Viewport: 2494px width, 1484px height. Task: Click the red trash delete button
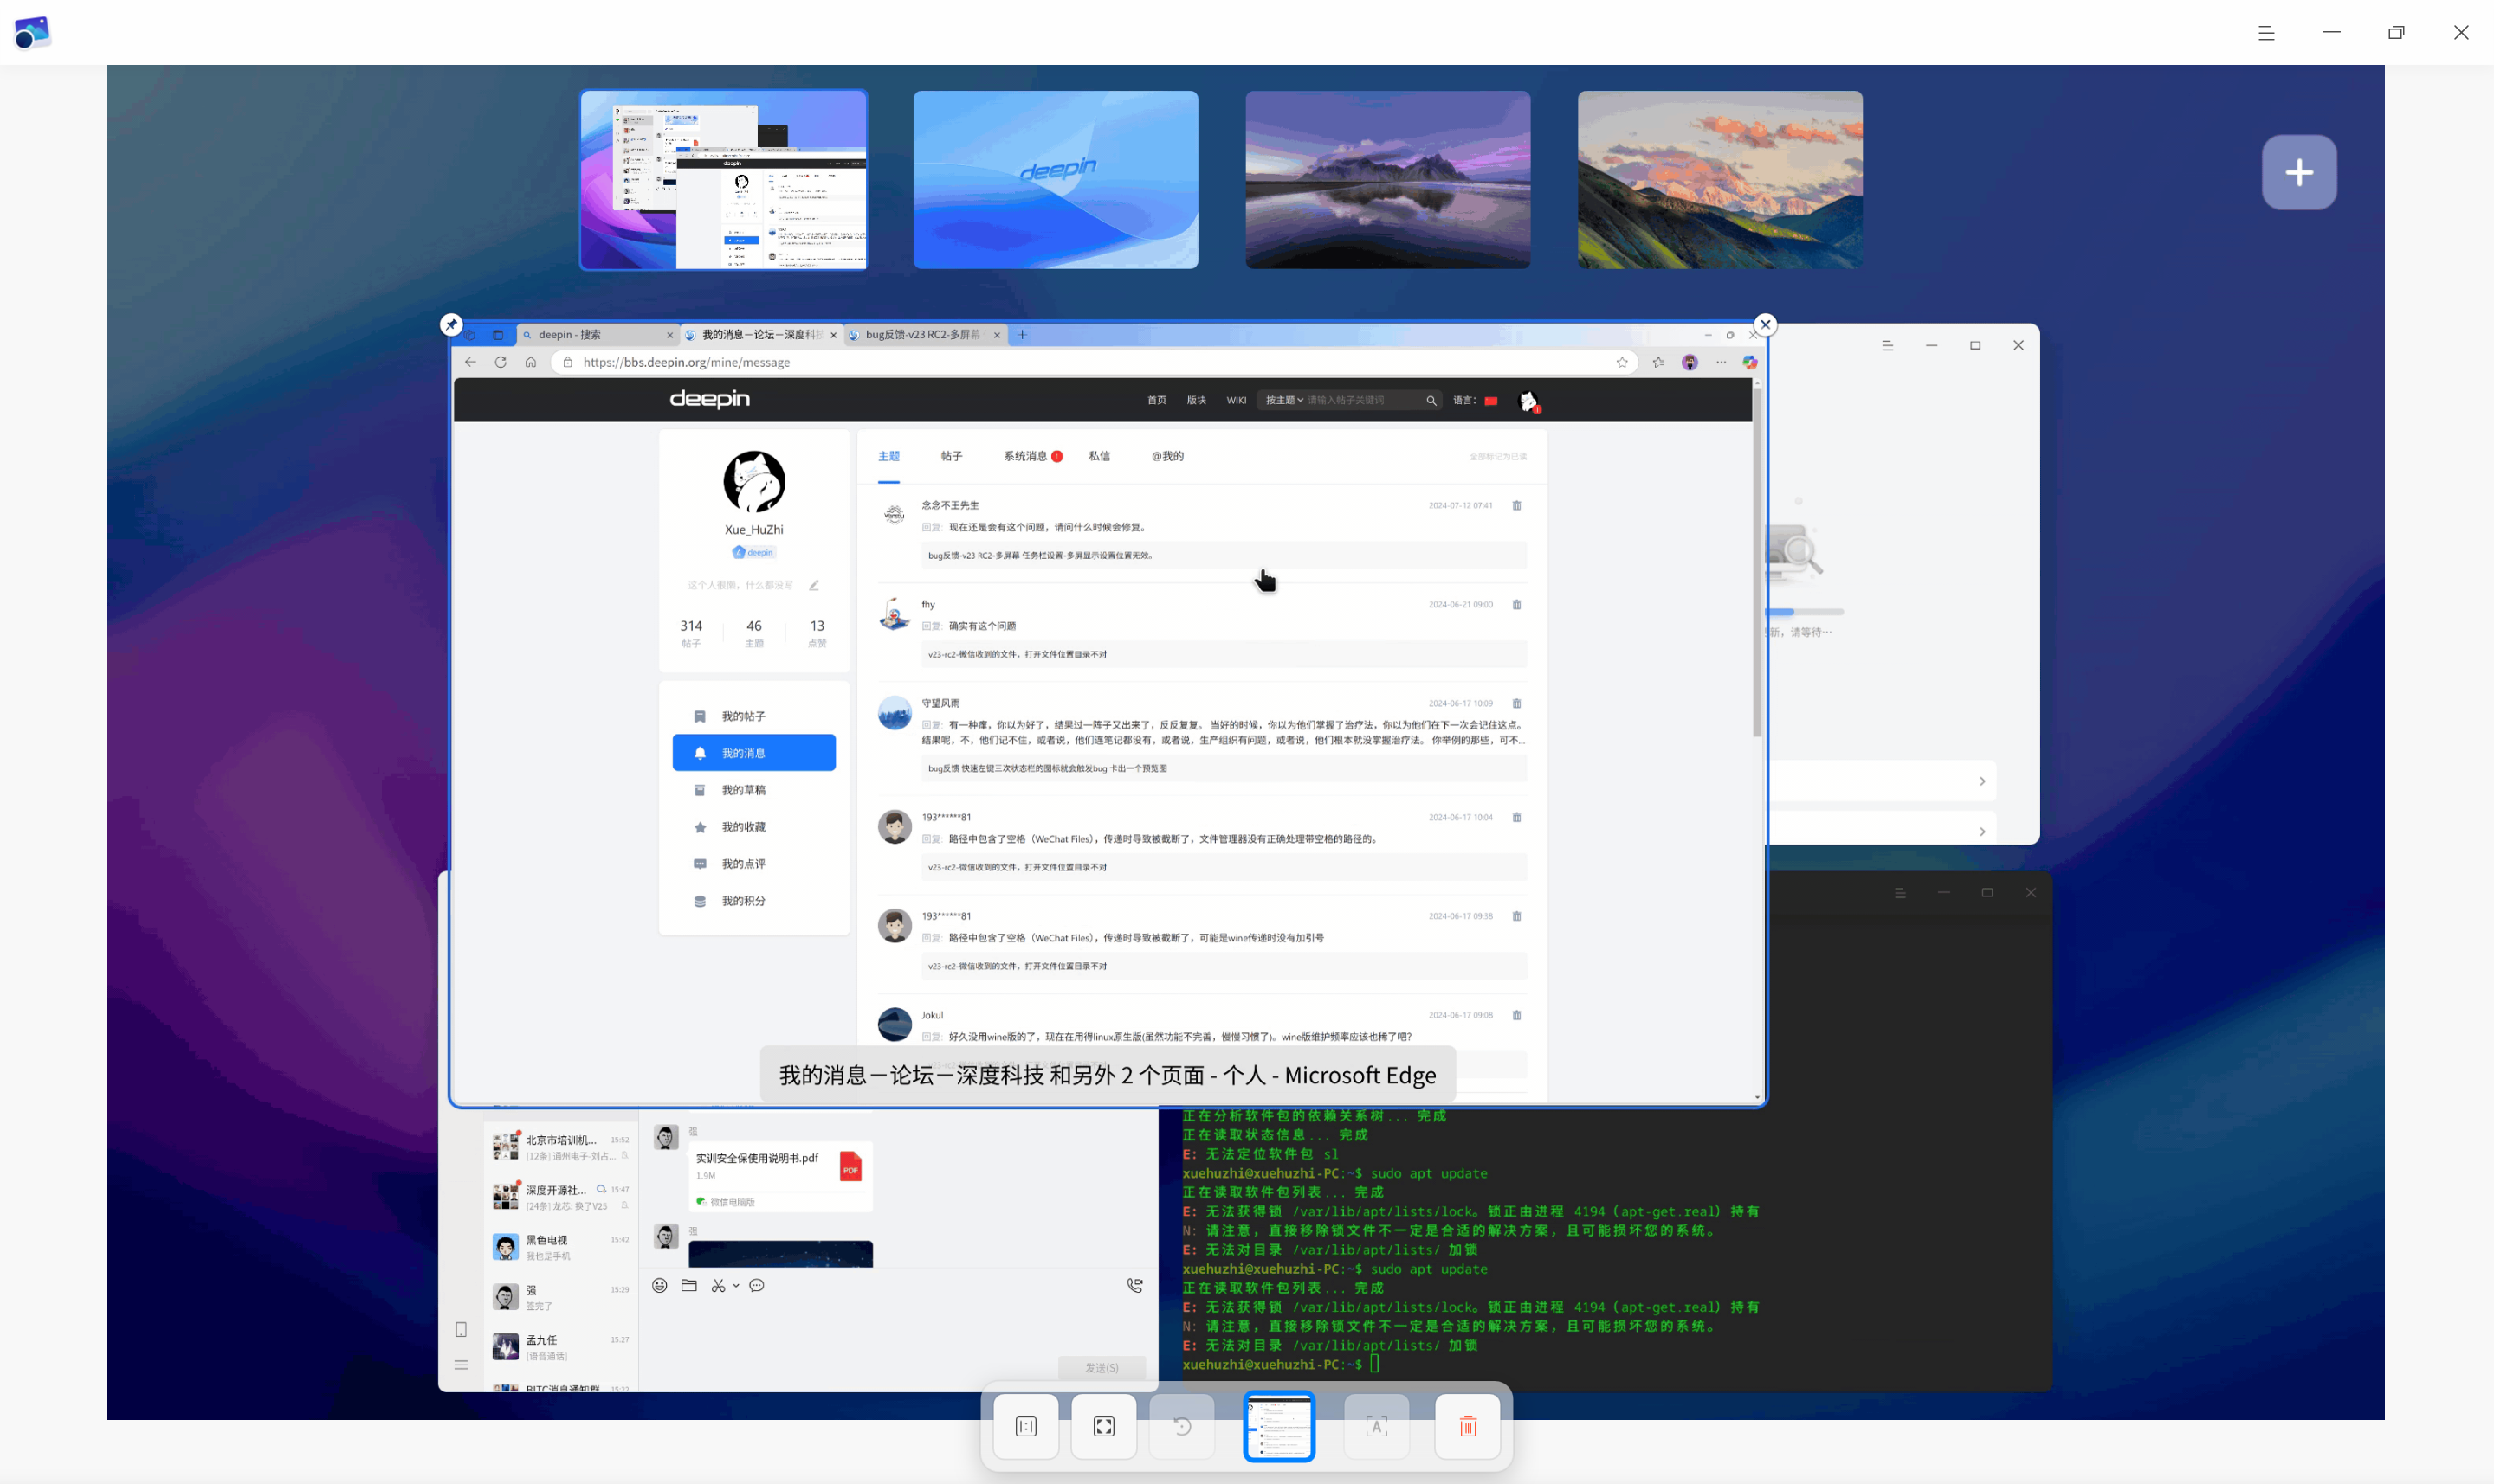(1468, 1426)
